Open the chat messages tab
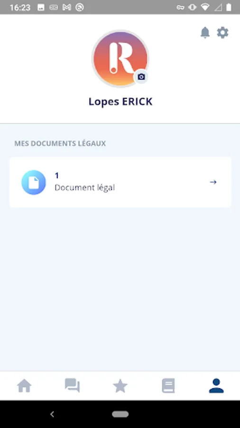 (72, 386)
